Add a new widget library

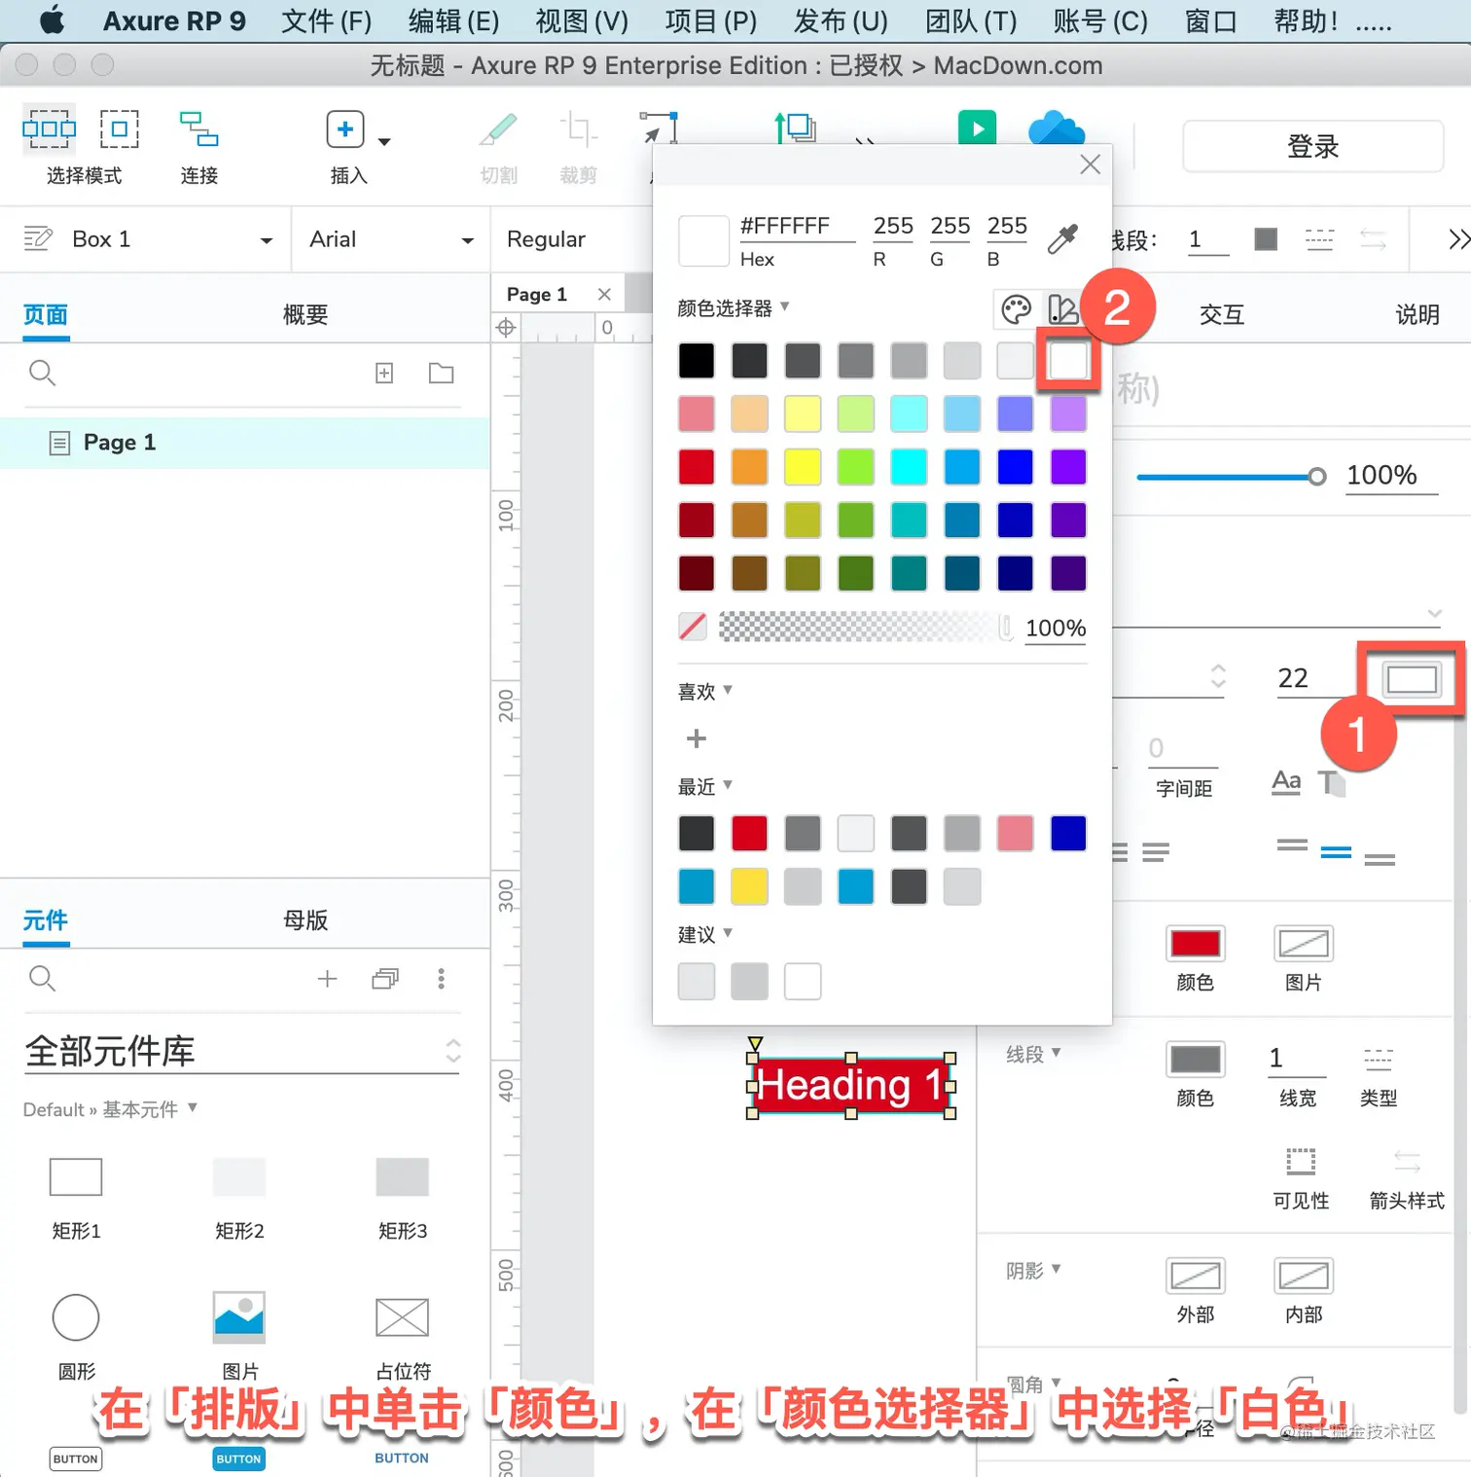(328, 978)
